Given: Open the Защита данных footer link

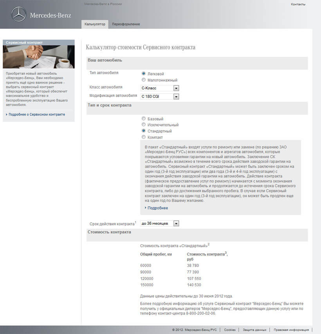Looking at the screenshot, I should coord(254,330).
